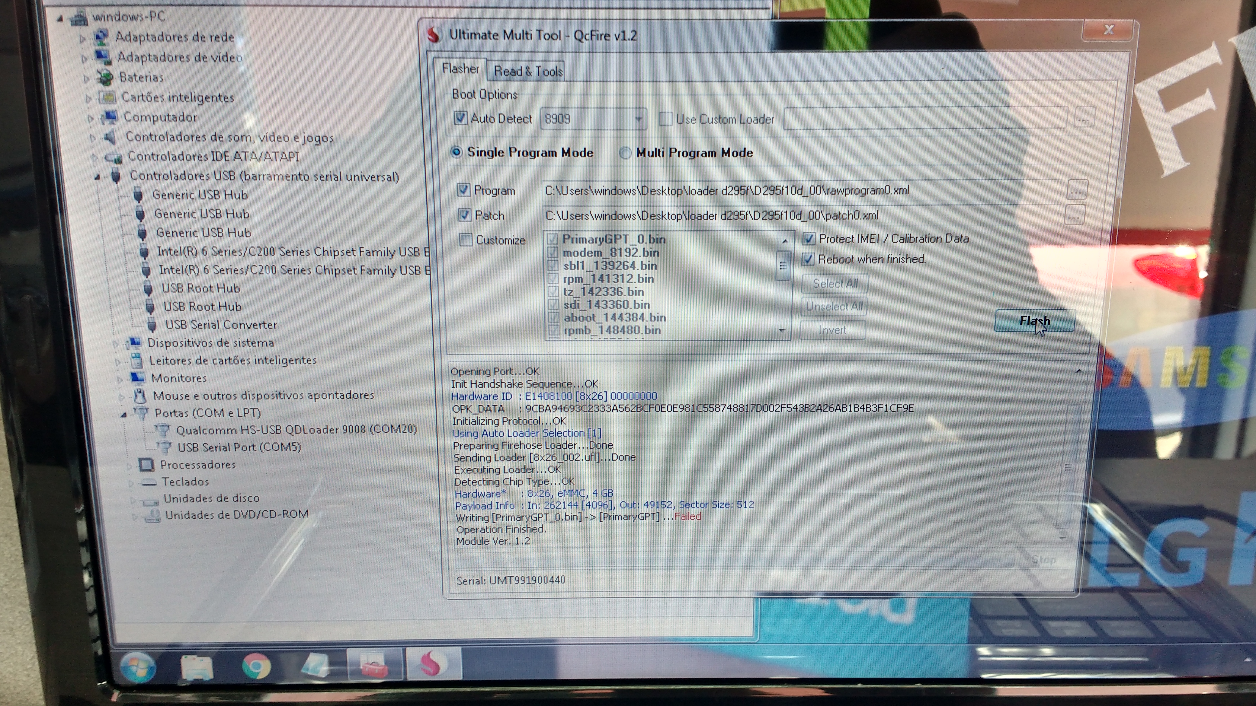Click the Unselect All button
Viewport: 1256px width, 706px height.
(x=834, y=307)
